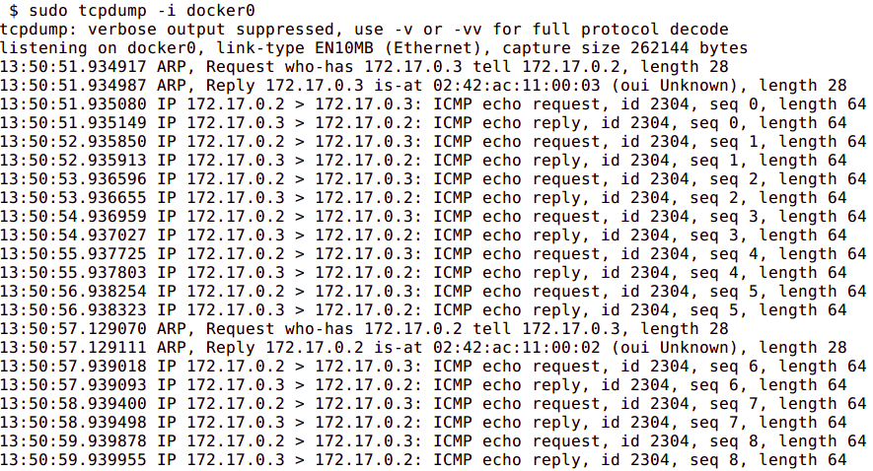The image size is (873, 471).
Task: Click timestamp 13:50:54.937027
Action: click(74, 235)
